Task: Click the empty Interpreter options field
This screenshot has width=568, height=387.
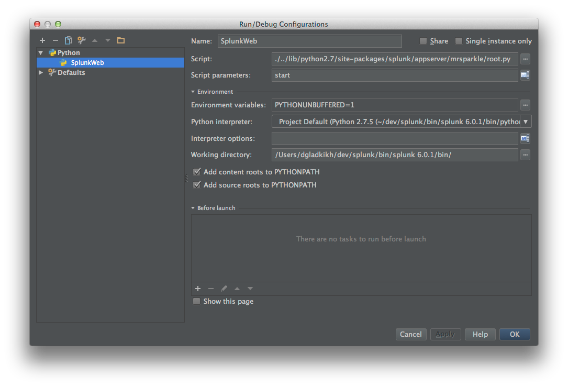Action: (395, 138)
